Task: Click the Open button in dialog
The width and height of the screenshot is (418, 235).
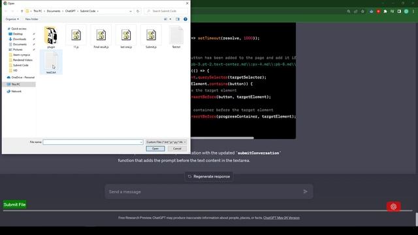Action: tap(155, 149)
